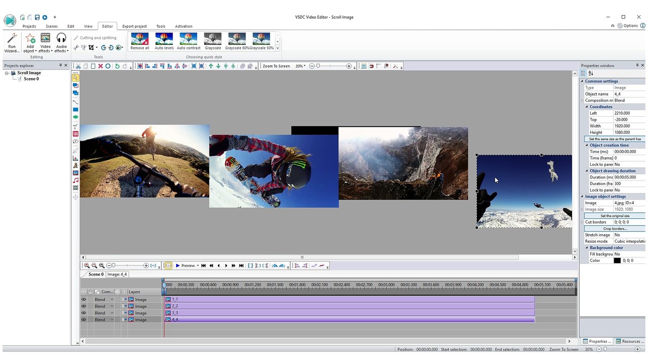Click the timeline zoom-in magnifier icon
Image resolution: width=648 pixels, height=364 pixels.
[x=87, y=265]
